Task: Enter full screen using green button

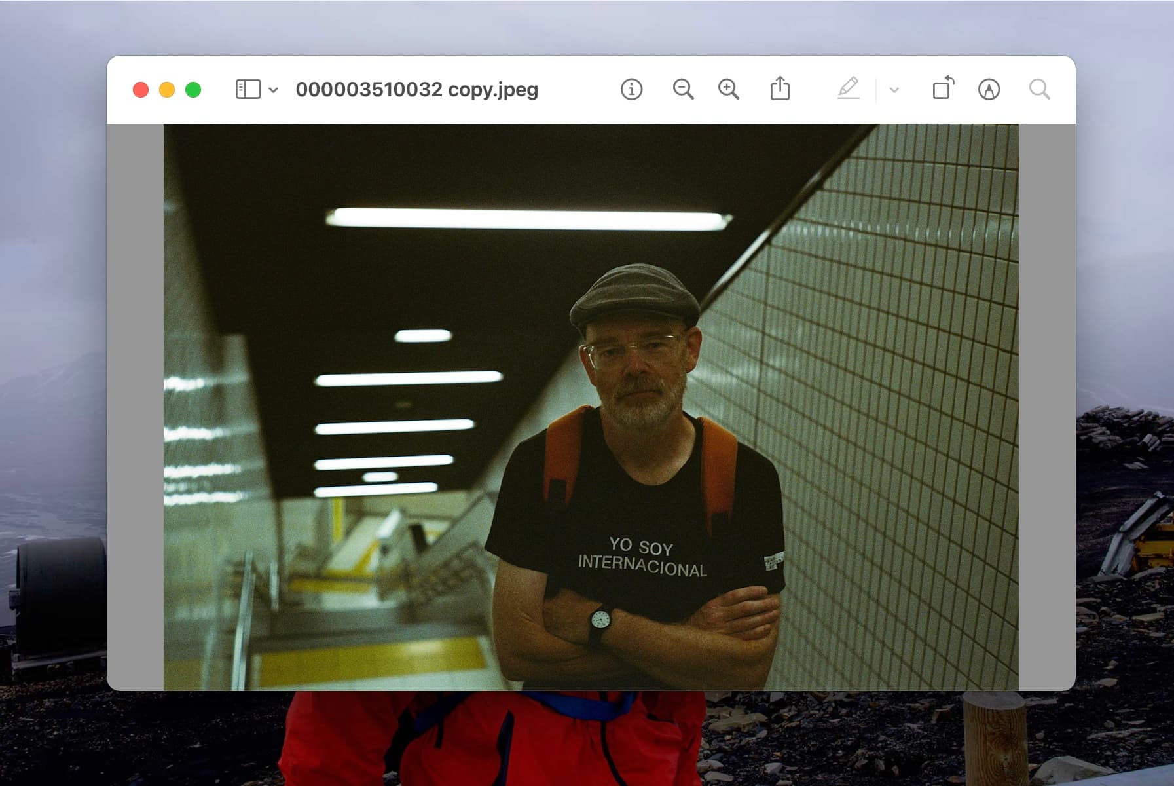Action: coord(193,90)
